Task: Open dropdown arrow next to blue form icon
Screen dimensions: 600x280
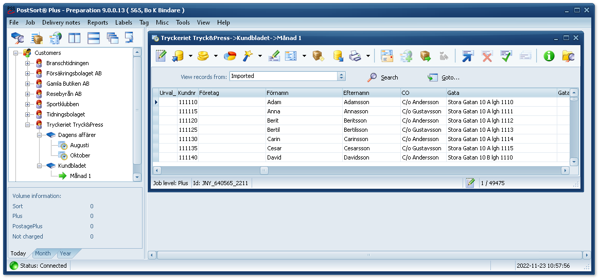Action: point(304,56)
